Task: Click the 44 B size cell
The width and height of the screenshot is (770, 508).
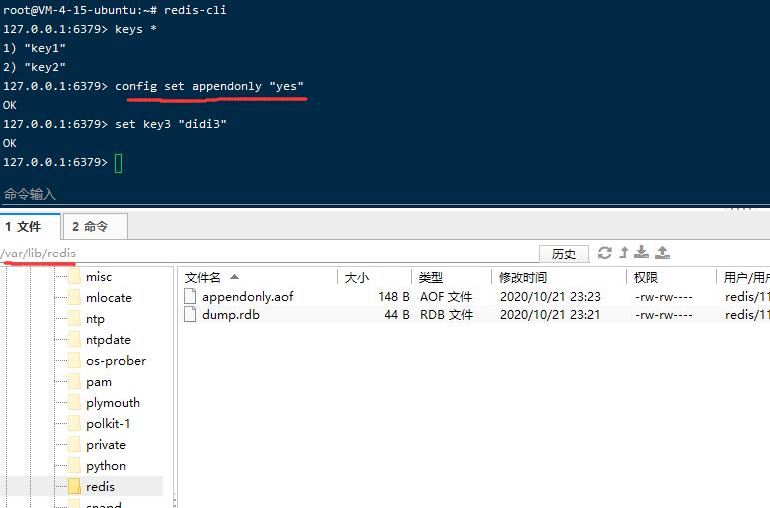Action: pyautogui.click(x=396, y=315)
